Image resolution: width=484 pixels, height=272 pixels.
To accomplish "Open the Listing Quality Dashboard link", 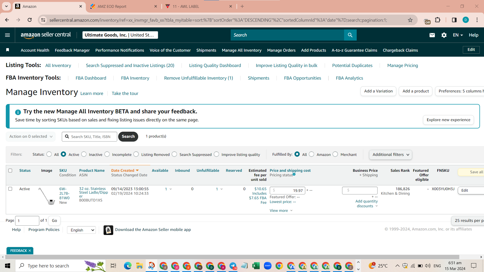I will (x=215, y=65).
